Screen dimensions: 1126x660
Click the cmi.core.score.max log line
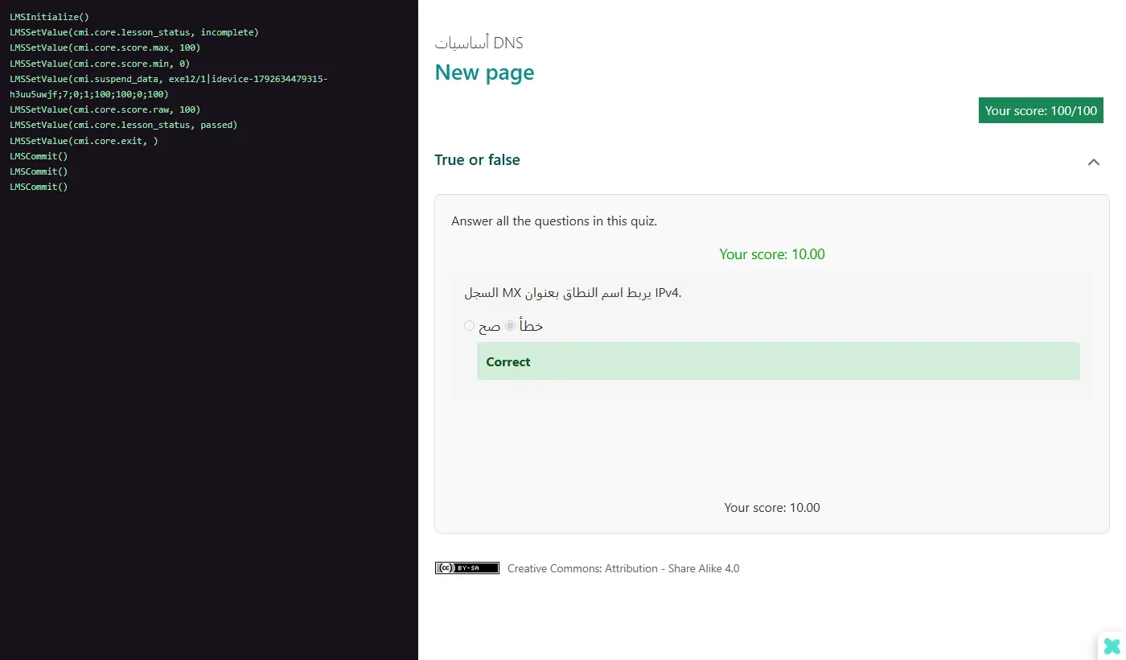pos(105,47)
